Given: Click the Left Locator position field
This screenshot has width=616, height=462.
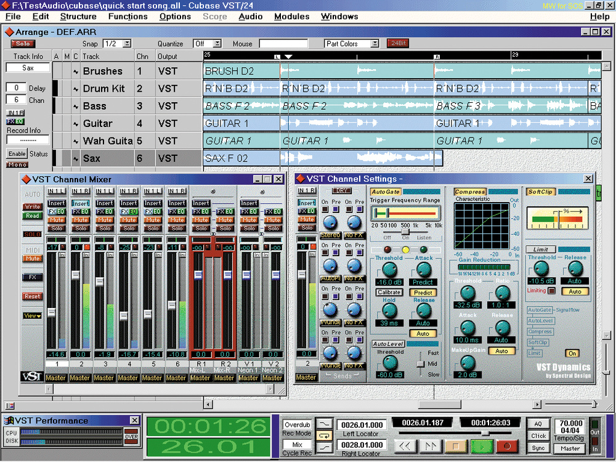Looking at the screenshot, I should (x=363, y=425).
